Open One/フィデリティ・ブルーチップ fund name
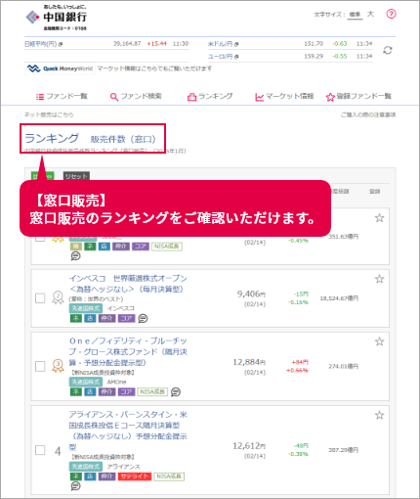 [x=128, y=352]
